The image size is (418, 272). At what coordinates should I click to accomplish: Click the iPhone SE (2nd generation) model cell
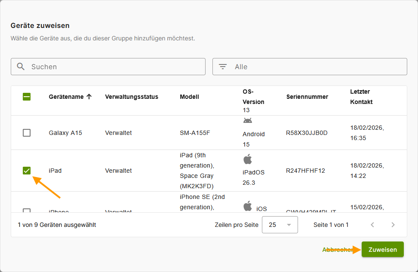click(203, 203)
